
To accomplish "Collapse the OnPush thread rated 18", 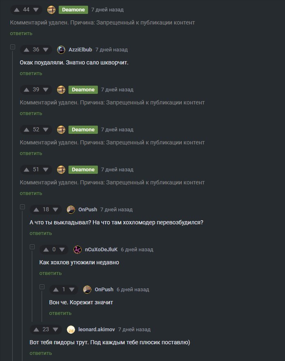I will pyautogui.click(x=22, y=207).
